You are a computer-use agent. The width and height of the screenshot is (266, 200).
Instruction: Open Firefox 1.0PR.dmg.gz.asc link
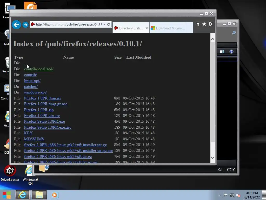46,104
